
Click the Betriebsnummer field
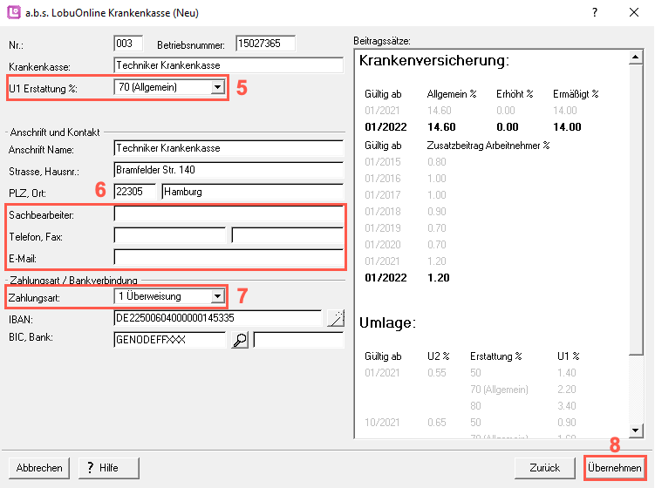tap(265, 44)
